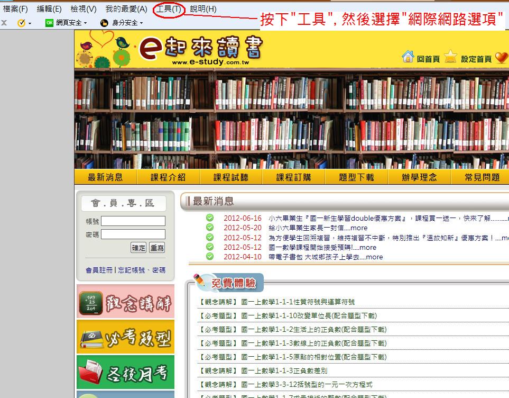Viewport: 509px width, 398px height.
Task: Open the 常見問題 navigation tab
Action: point(482,177)
